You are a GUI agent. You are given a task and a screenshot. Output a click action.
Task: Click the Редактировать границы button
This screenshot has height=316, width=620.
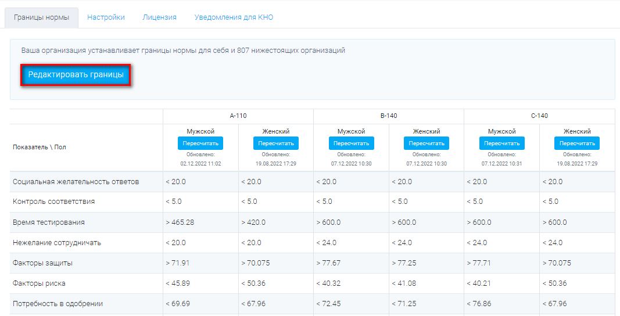tap(76, 75)
